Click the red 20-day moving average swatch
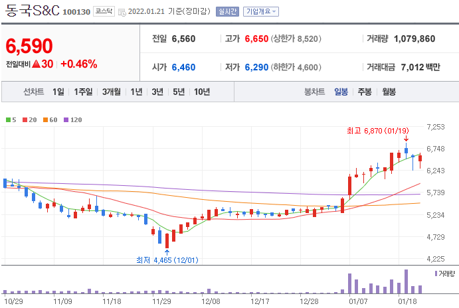 25,119
